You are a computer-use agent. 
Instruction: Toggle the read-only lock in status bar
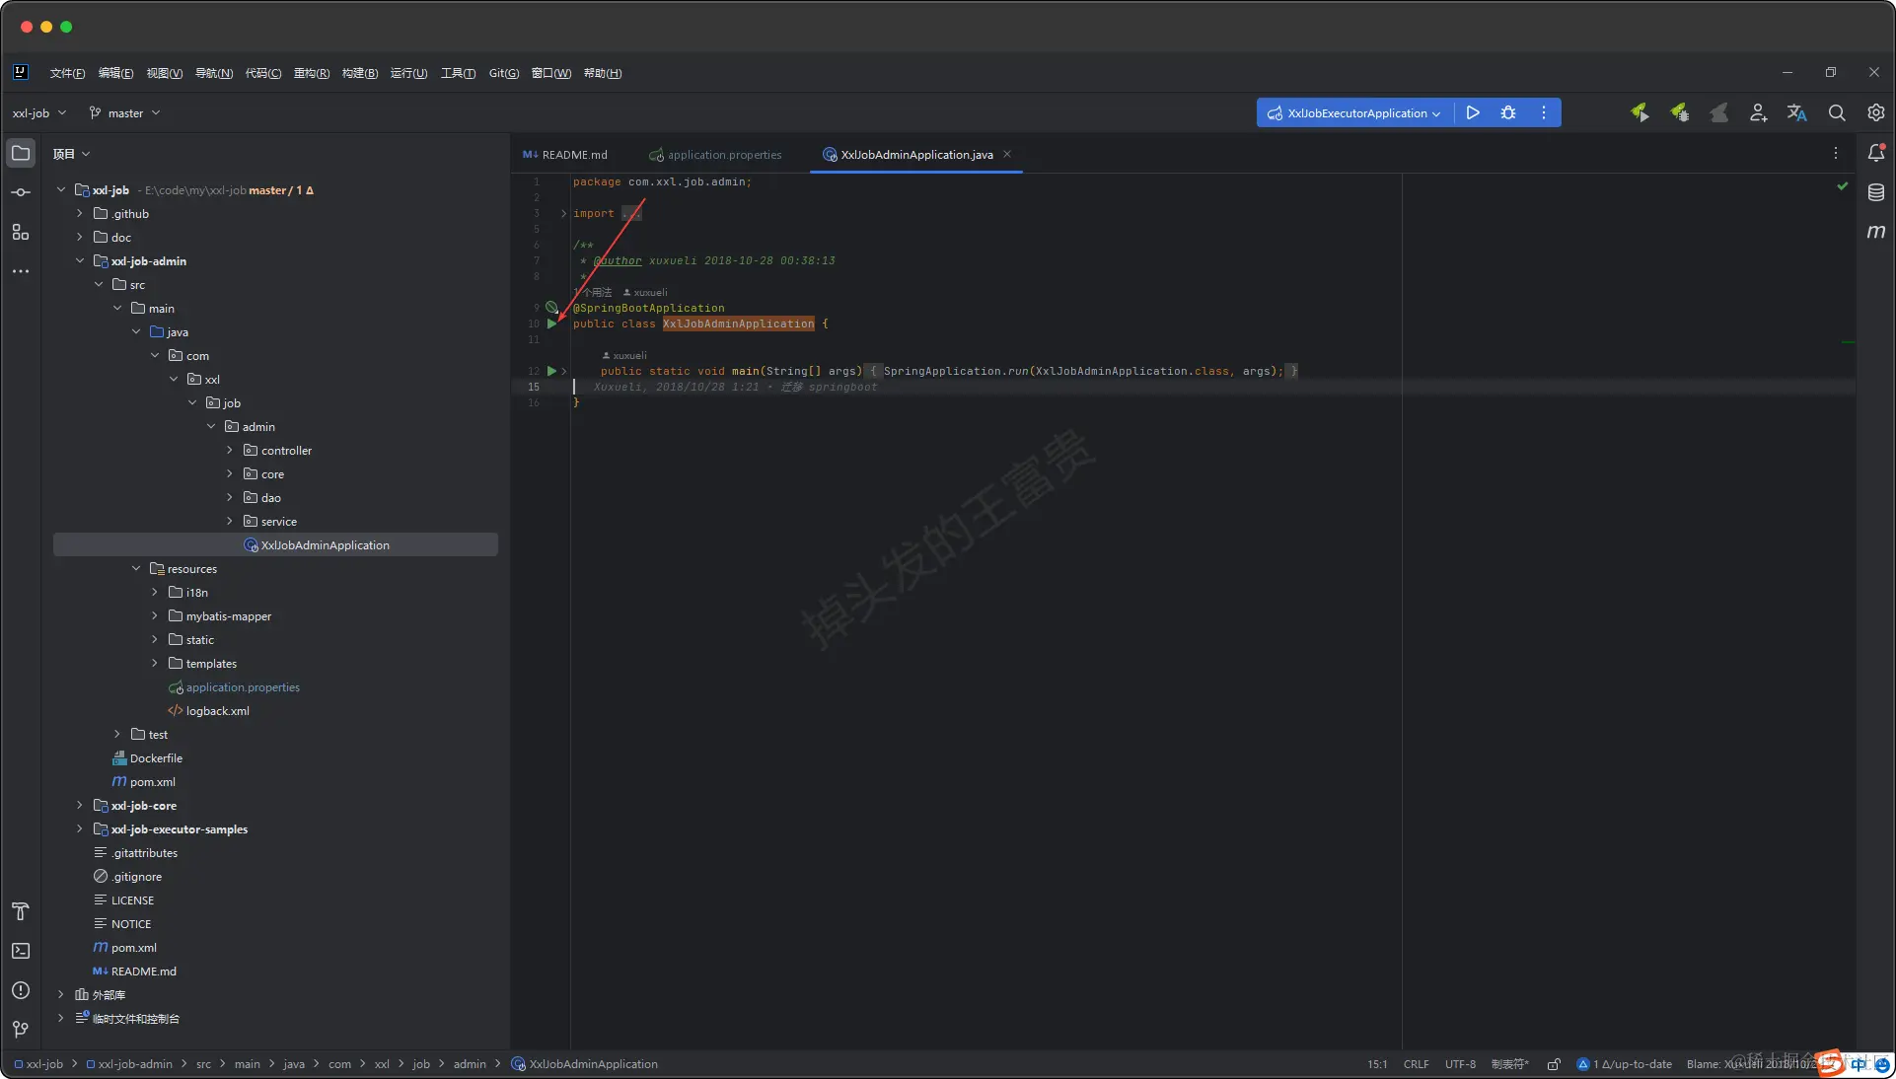coord(1553,1064)
